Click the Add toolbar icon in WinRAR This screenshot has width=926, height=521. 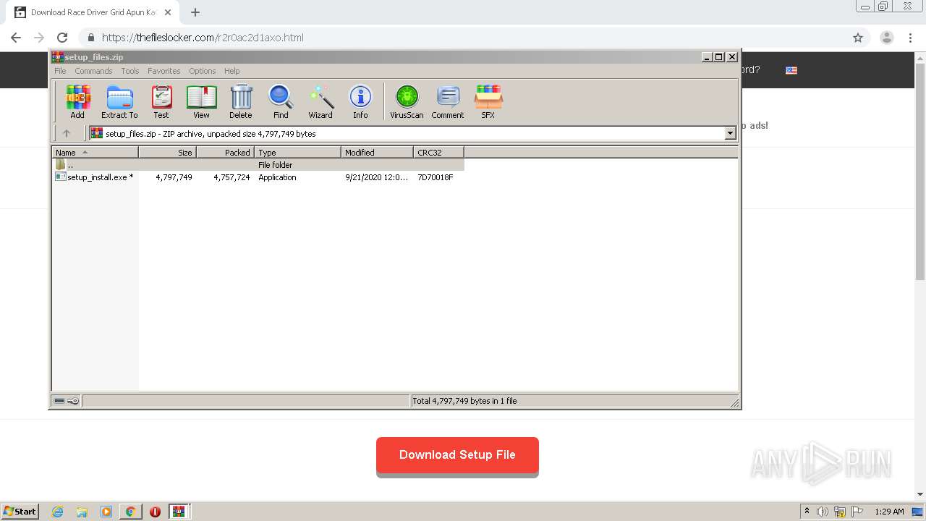[77, 101]
